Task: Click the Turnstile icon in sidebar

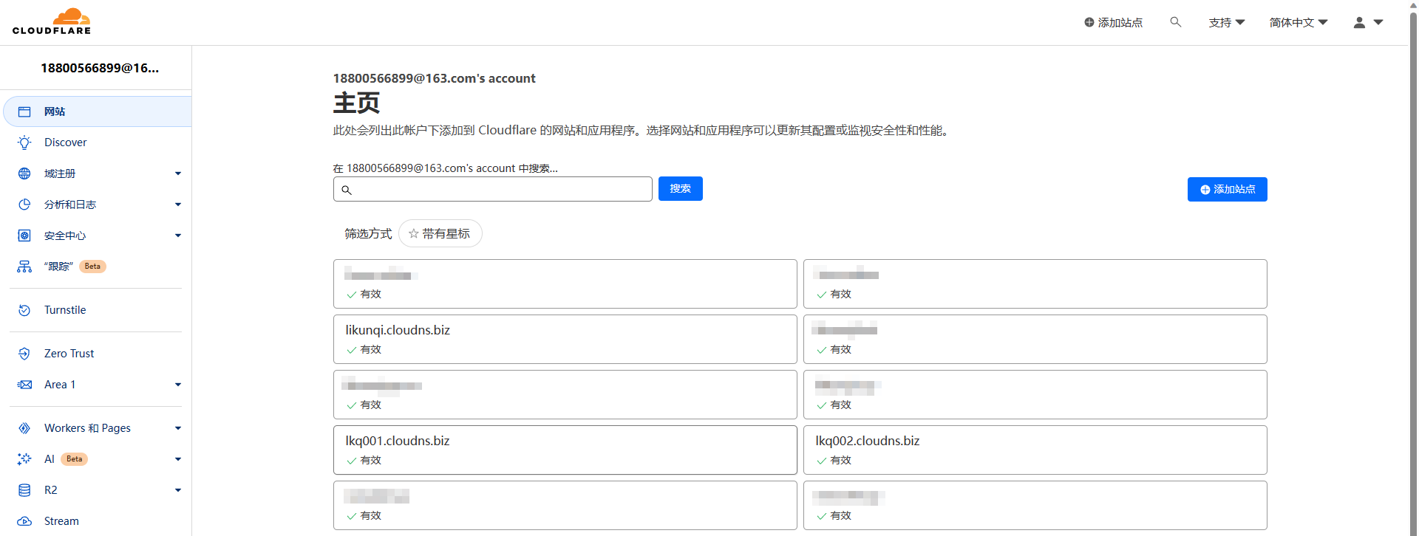Action: [x=24, y=310]
